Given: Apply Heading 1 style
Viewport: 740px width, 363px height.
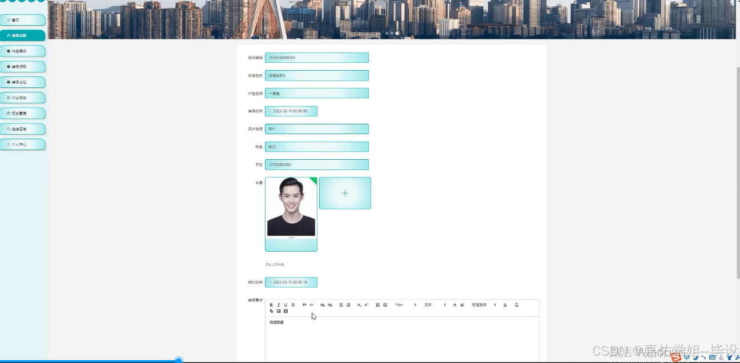Looking at the screenshot, I should tap(323, 305).
